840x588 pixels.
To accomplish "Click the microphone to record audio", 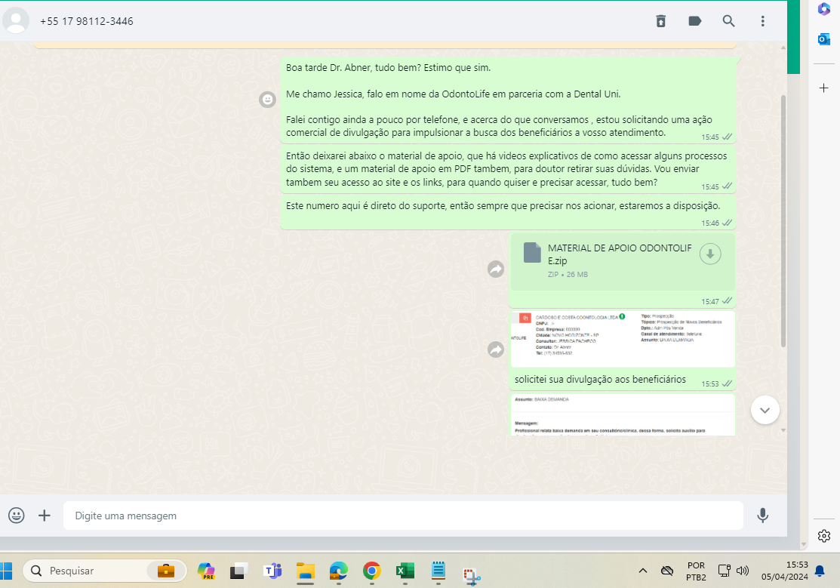I will coord(762,516).
